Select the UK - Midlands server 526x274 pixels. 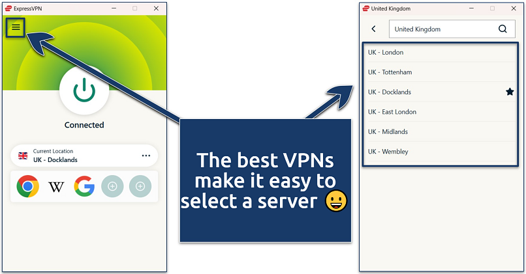click(x=440, y=131)
